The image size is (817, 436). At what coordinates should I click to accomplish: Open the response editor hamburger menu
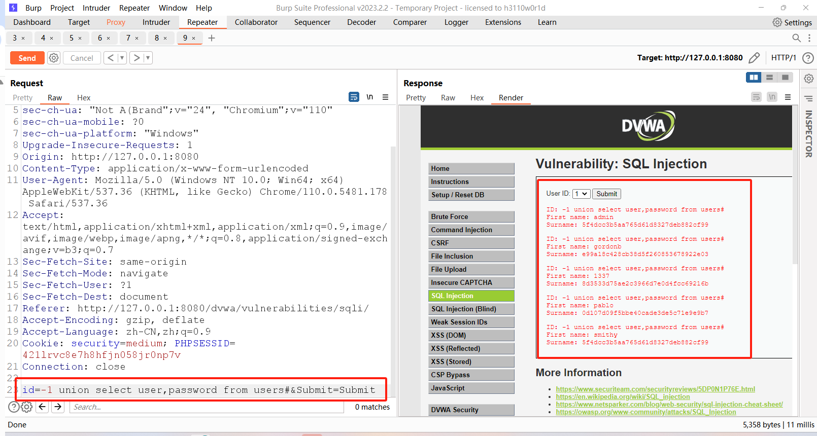point(788,97)
